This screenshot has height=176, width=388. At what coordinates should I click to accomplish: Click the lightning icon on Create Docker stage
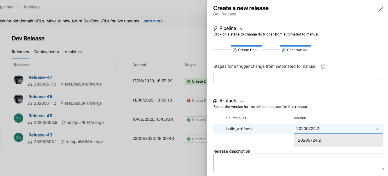point(235,50)
